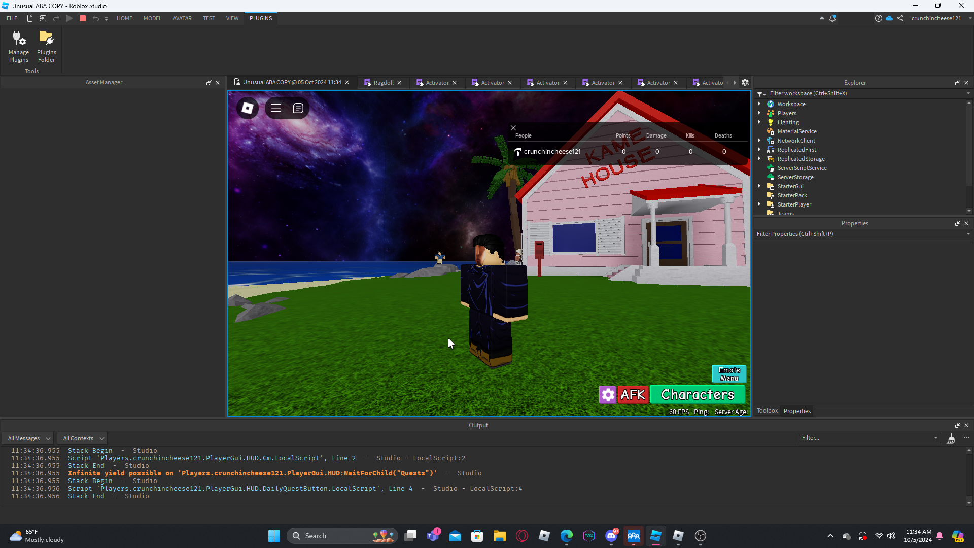Image resolution: width=974 pixels, height=548 pixels.
Task: Open the All Contexts dropdown
Action: [83, 438]
